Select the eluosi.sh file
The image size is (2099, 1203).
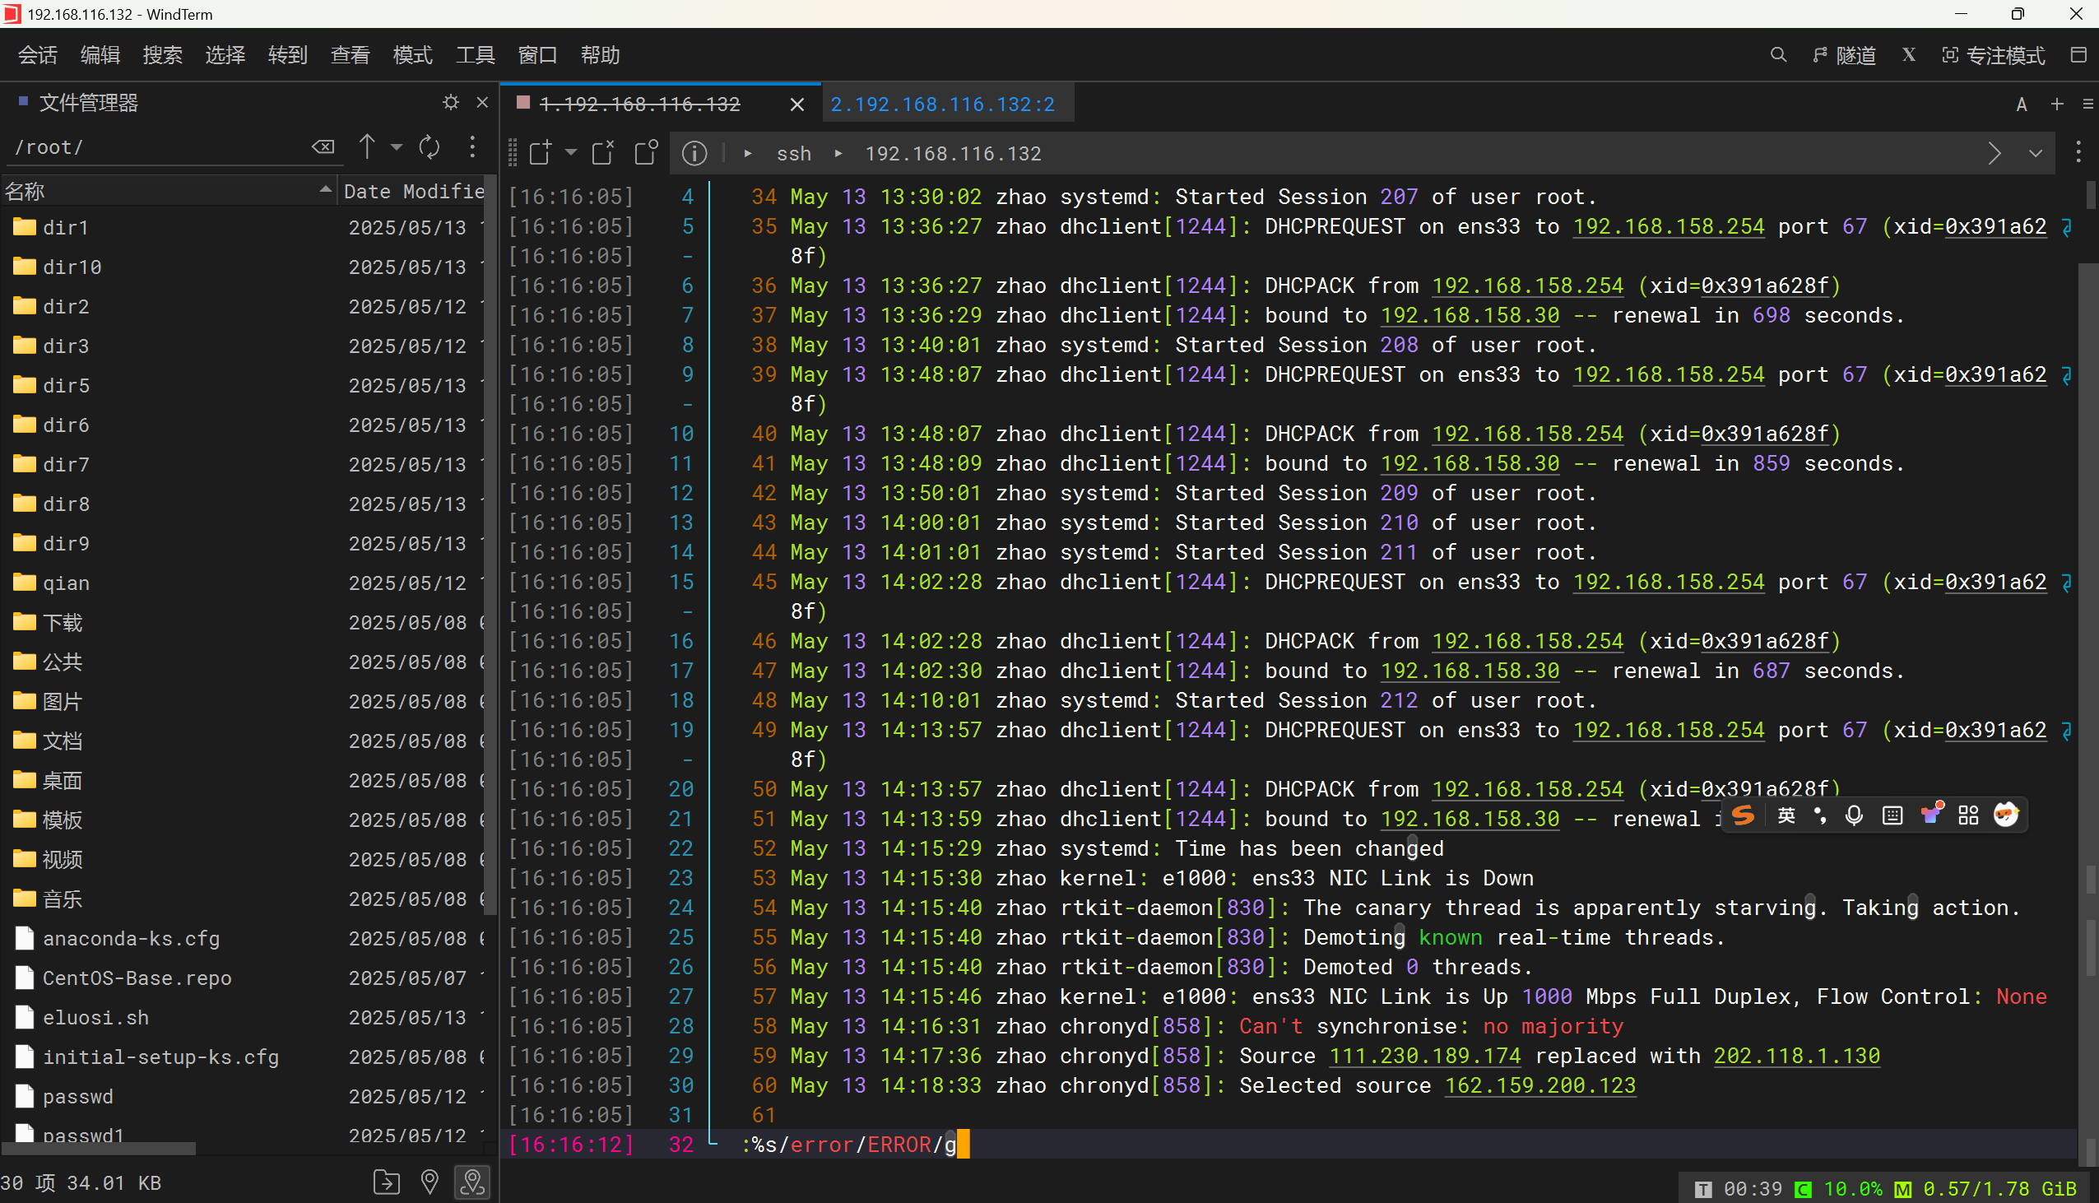click(x=95, y=1017)
